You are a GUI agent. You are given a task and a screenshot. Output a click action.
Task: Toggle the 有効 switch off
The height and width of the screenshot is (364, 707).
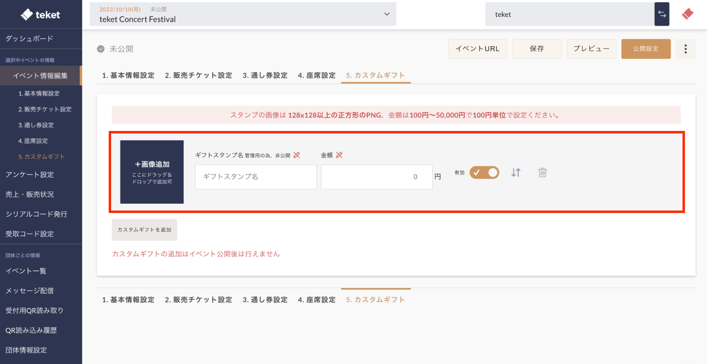tap(484, 173)
